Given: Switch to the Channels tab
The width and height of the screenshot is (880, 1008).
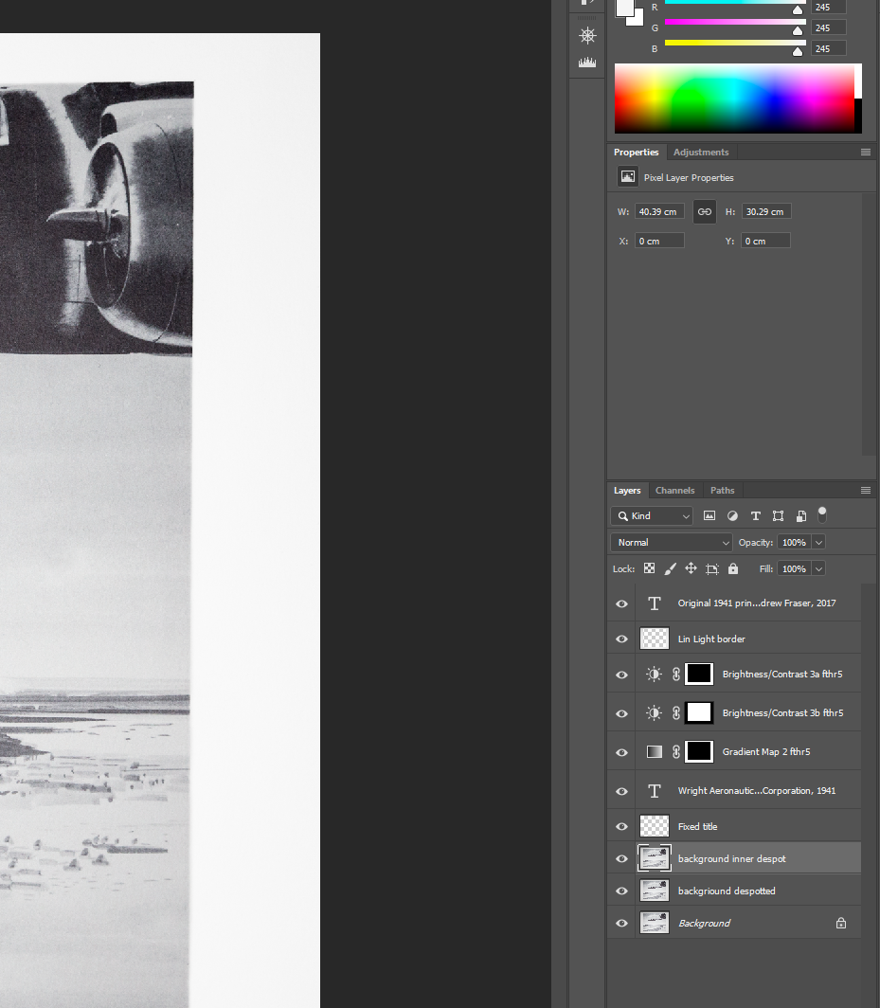Looking at the screenshot, I should click(x=674, y=490).
